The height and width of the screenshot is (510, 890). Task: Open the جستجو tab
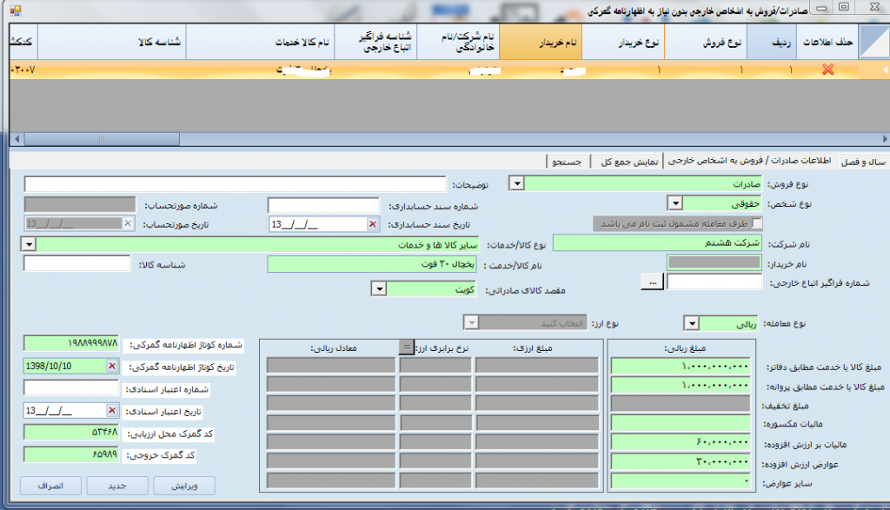coord(567,162)
